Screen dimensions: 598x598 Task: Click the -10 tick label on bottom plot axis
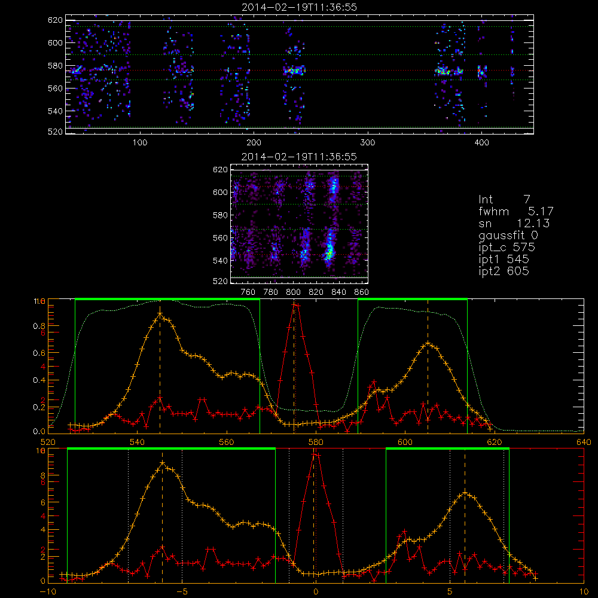(48, 592)
